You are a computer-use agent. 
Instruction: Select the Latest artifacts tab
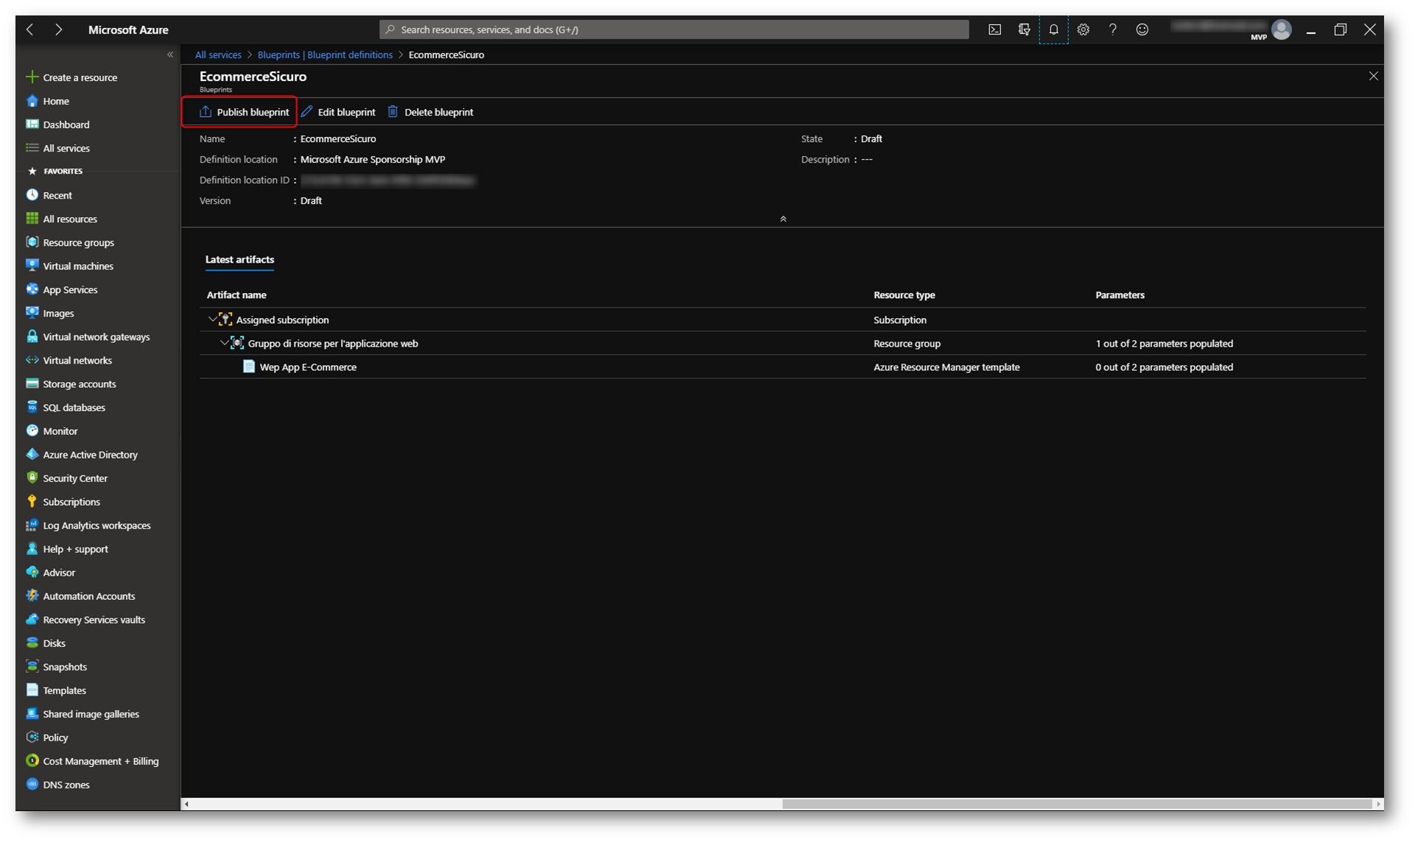pyautogui.click(x=239, y=260)
